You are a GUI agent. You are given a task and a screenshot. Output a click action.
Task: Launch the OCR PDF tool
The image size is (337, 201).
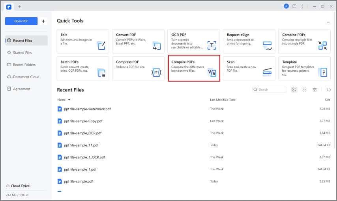tap(193, 41)
